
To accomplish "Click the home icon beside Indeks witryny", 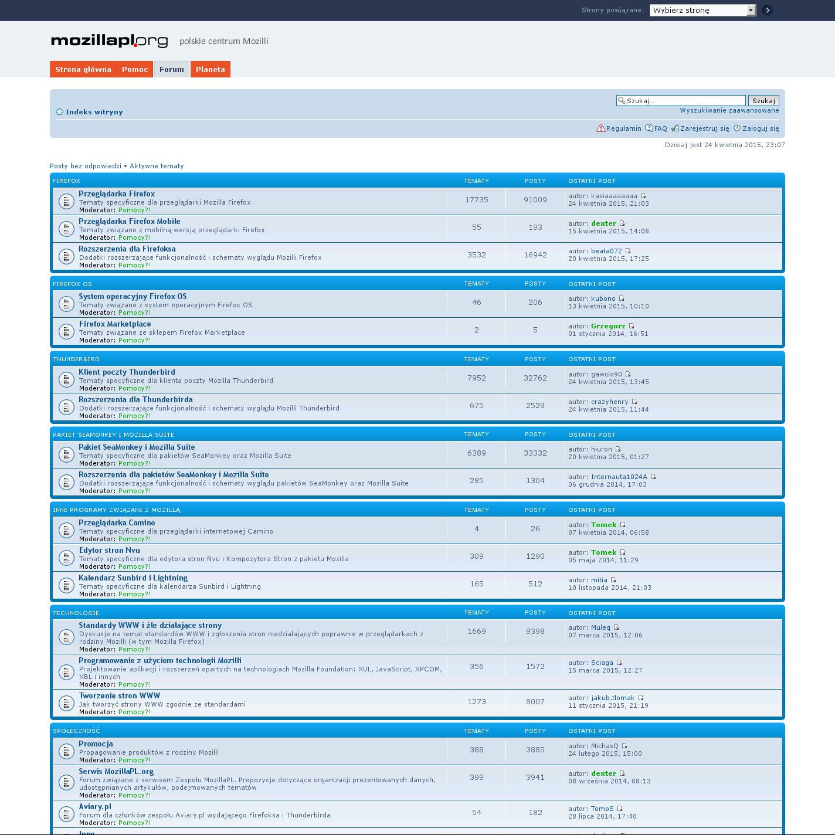I will click(x=59, y=112).
